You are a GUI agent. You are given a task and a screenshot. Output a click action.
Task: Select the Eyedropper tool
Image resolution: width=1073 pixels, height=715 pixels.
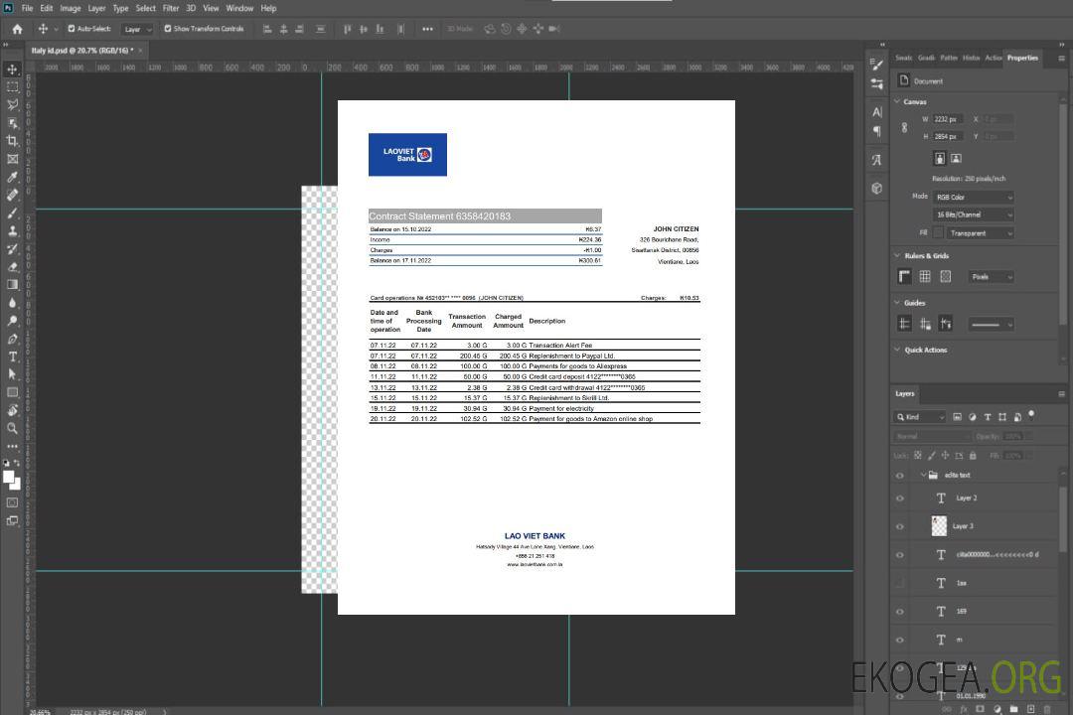pyautogui.click(x=13, y=177)
